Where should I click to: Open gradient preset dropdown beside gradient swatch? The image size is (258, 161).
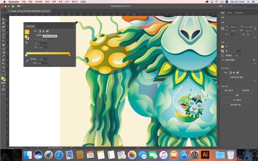(30, 32)
